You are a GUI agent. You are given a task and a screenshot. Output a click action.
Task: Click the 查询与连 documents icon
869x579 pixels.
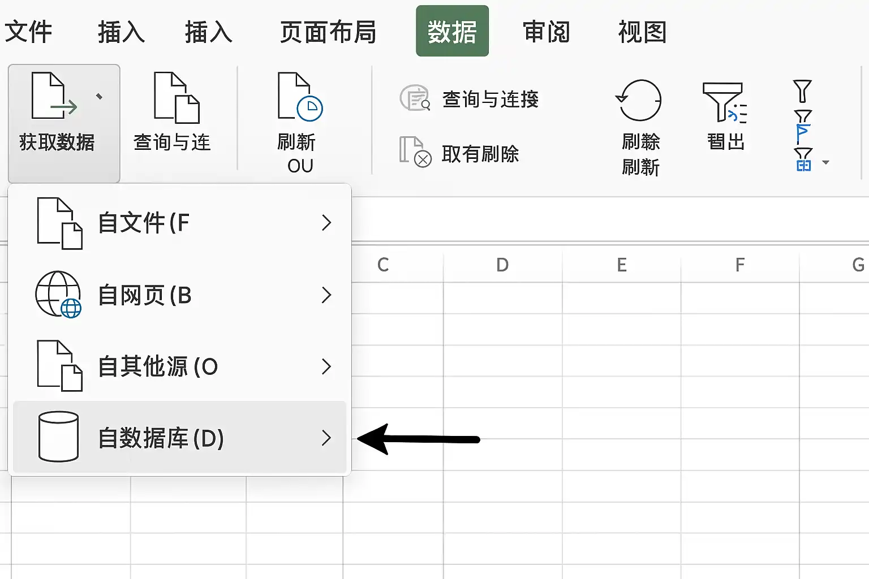[177, 97]
